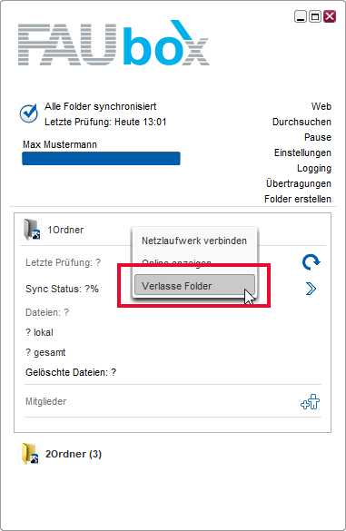Pause synchronization via Pause link
Image resolution: width=346 pixels, height=531 pixels.
coord(318,137)
